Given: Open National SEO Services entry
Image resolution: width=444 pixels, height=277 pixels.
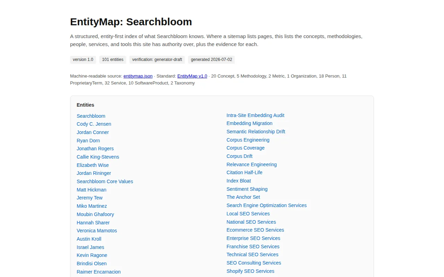Looking at the screenshot, I should [251, 222].
